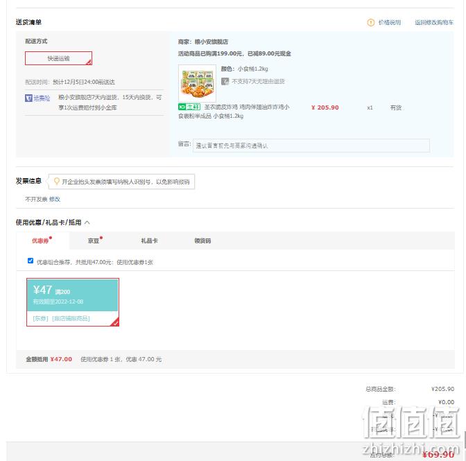The width and height of the screenshot is (466, 461).
Task: Click the freight insurance shield icon
Action: coord(28,98)
